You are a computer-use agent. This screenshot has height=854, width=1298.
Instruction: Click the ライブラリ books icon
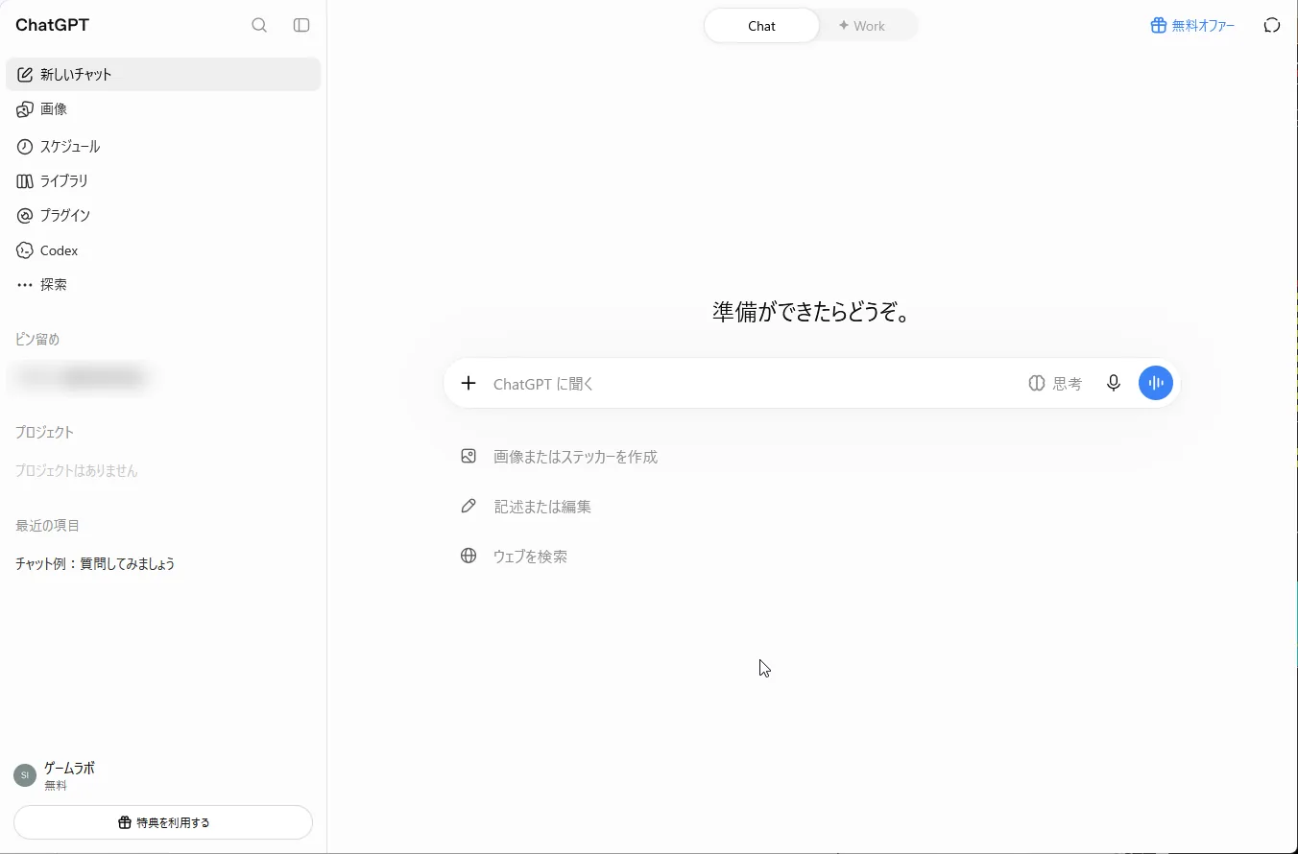point(25,180)
